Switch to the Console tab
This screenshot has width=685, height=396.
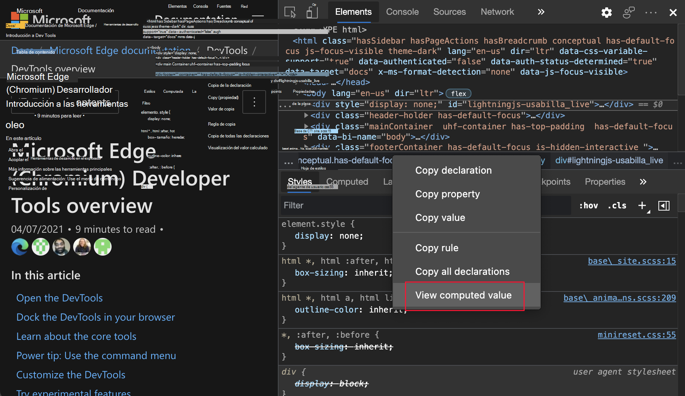(x=402, y=12)
